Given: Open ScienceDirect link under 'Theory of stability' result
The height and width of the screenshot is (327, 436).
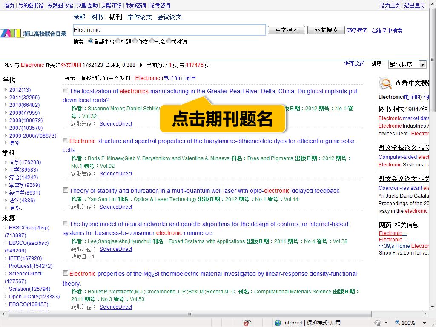Looking at the screenshot, I should [116, 207].
